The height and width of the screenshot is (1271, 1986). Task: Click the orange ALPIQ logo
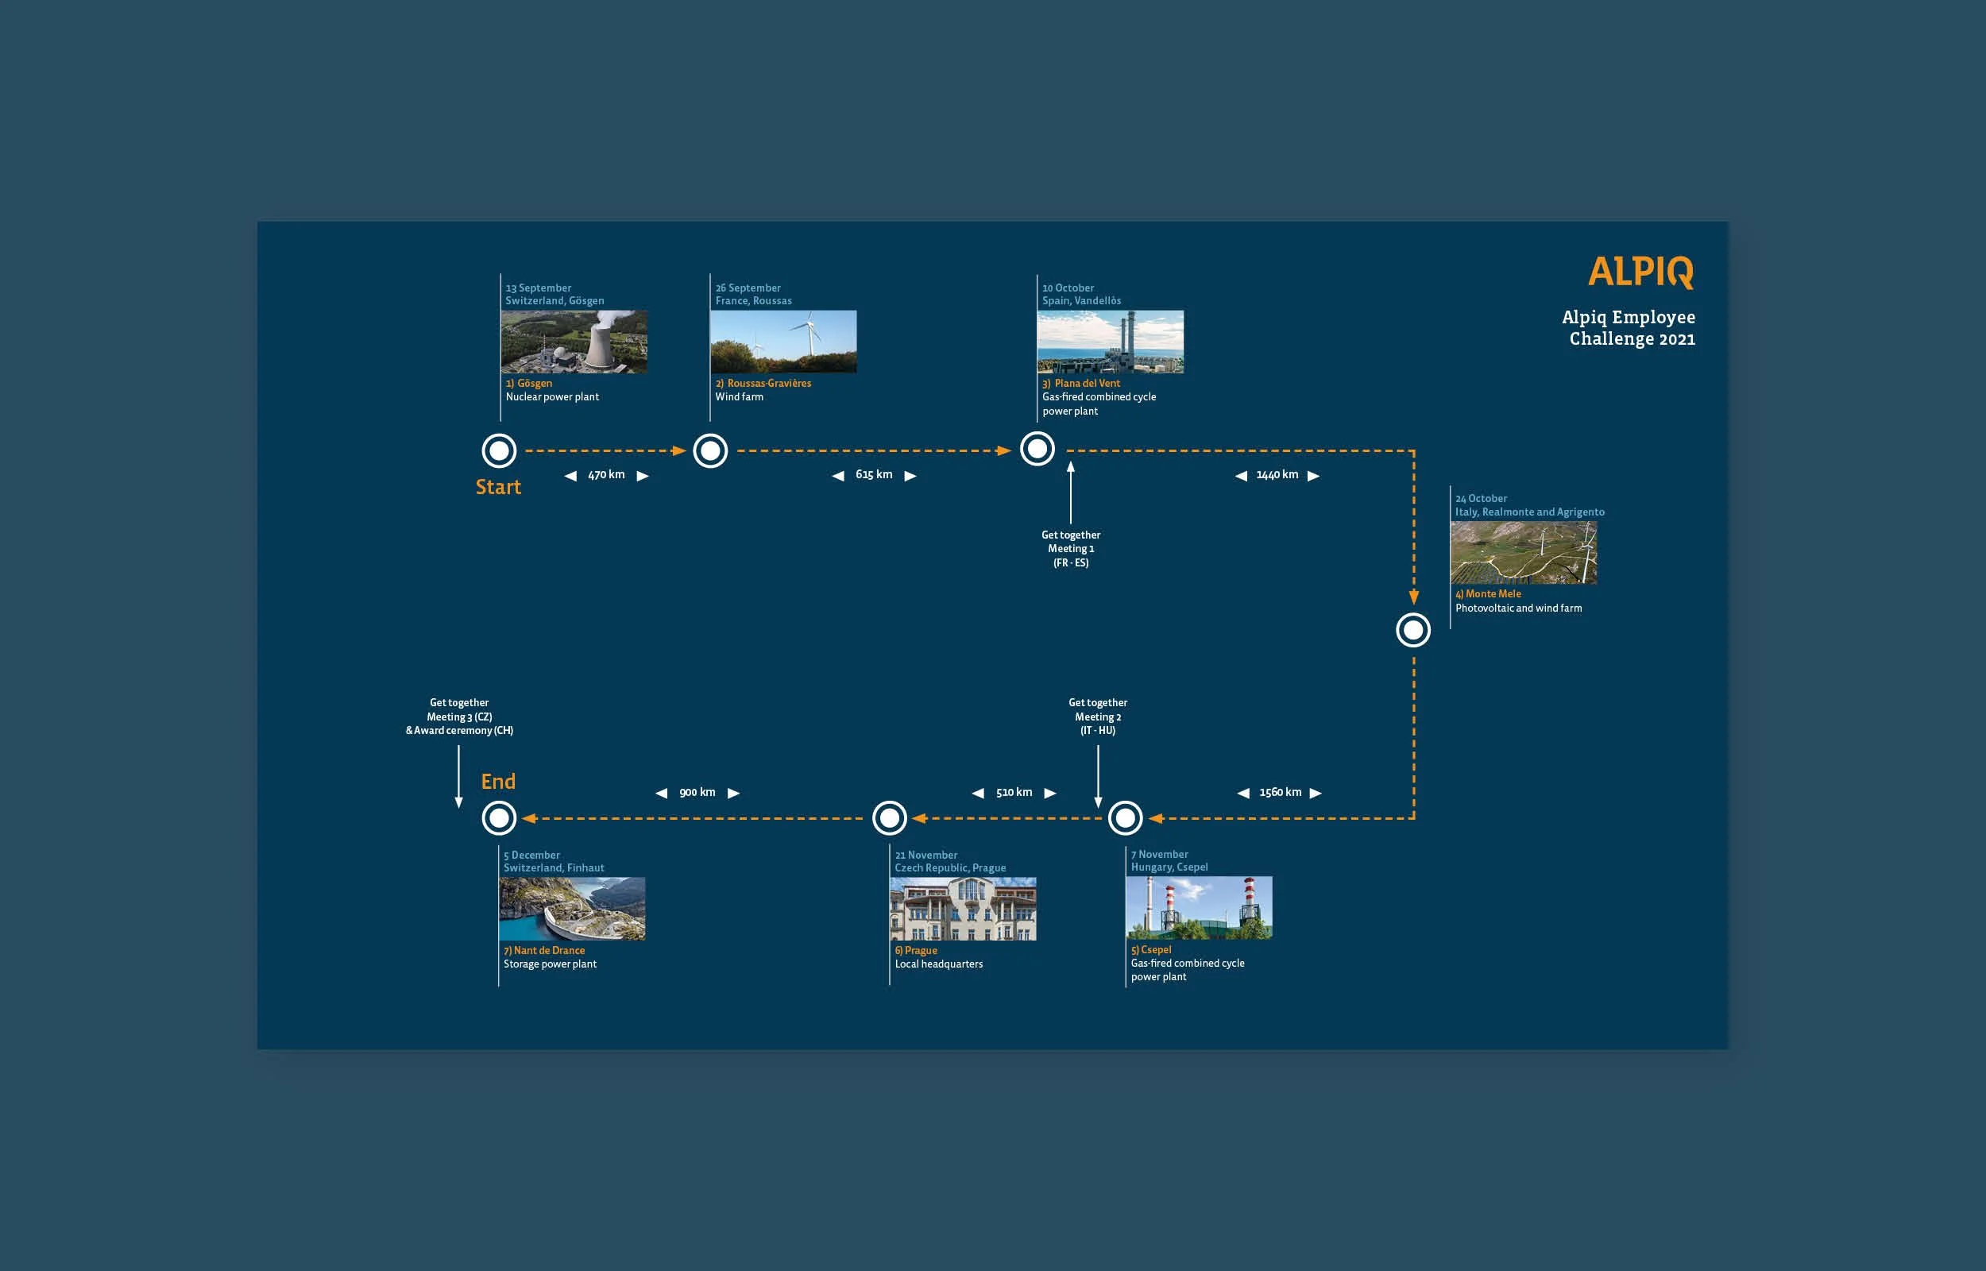click(x=1640, y=272)
